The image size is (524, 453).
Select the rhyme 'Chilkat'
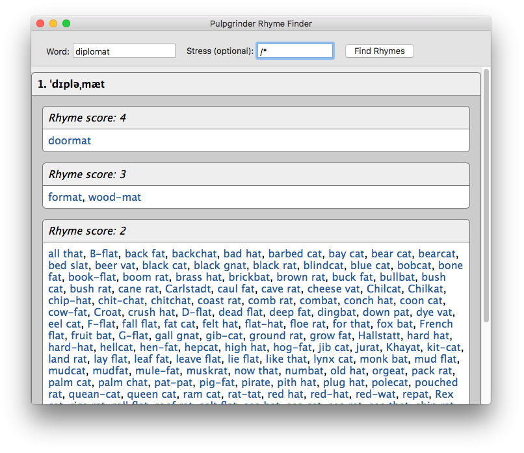pos(426,289)
